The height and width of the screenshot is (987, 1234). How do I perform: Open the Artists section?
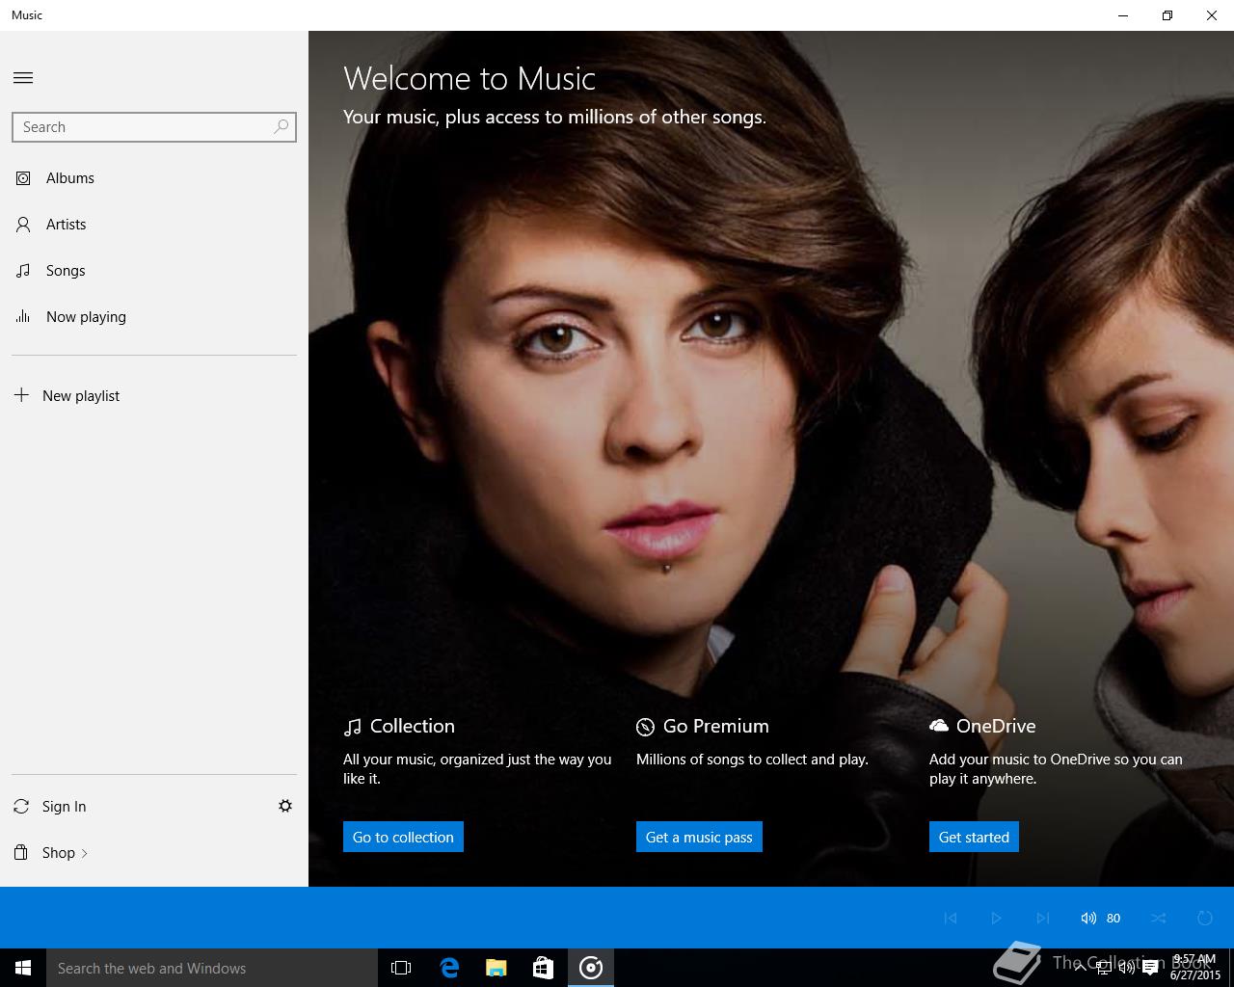[66, 225]
